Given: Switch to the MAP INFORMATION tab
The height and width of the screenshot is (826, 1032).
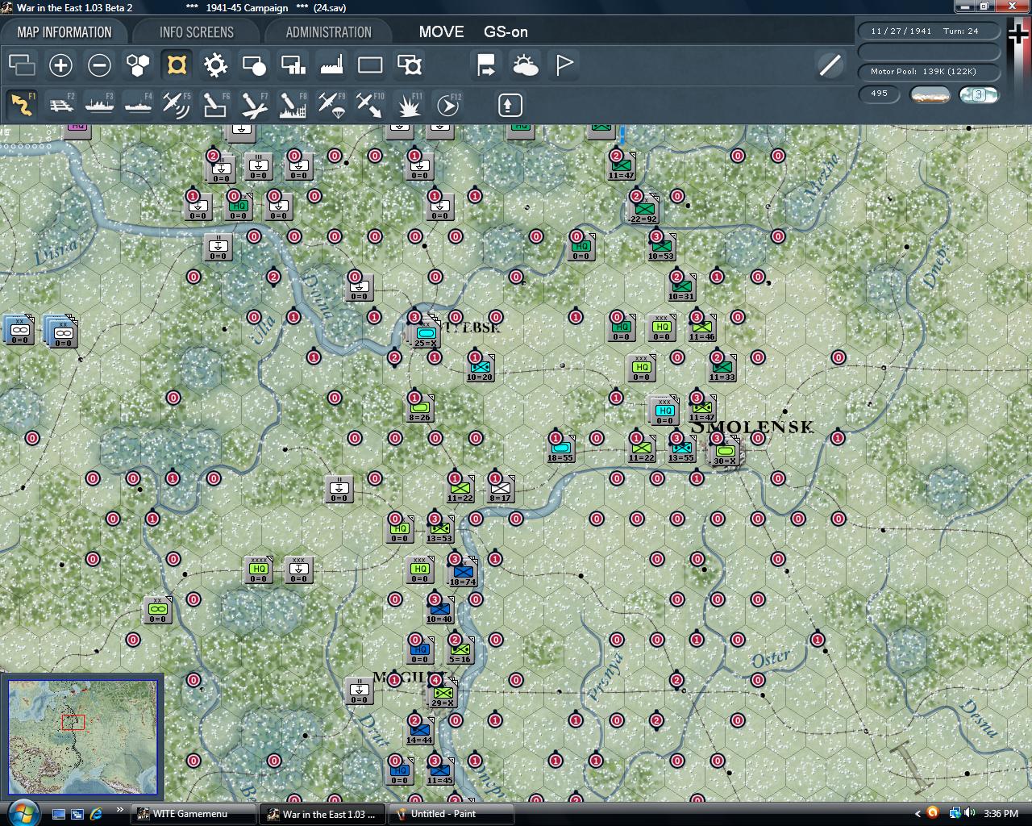Looking at the screenshot, I should click(64, 32).
